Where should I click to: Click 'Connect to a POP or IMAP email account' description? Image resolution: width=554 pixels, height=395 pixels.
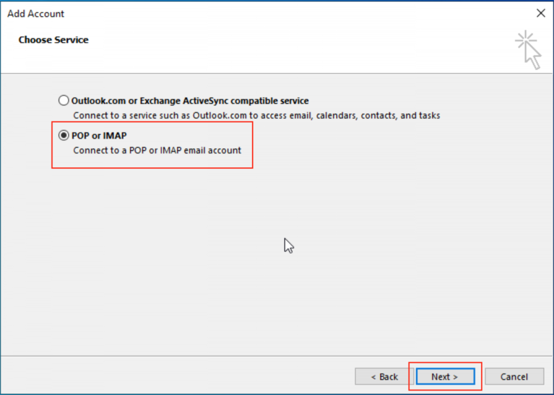click(x=157, y=150)
